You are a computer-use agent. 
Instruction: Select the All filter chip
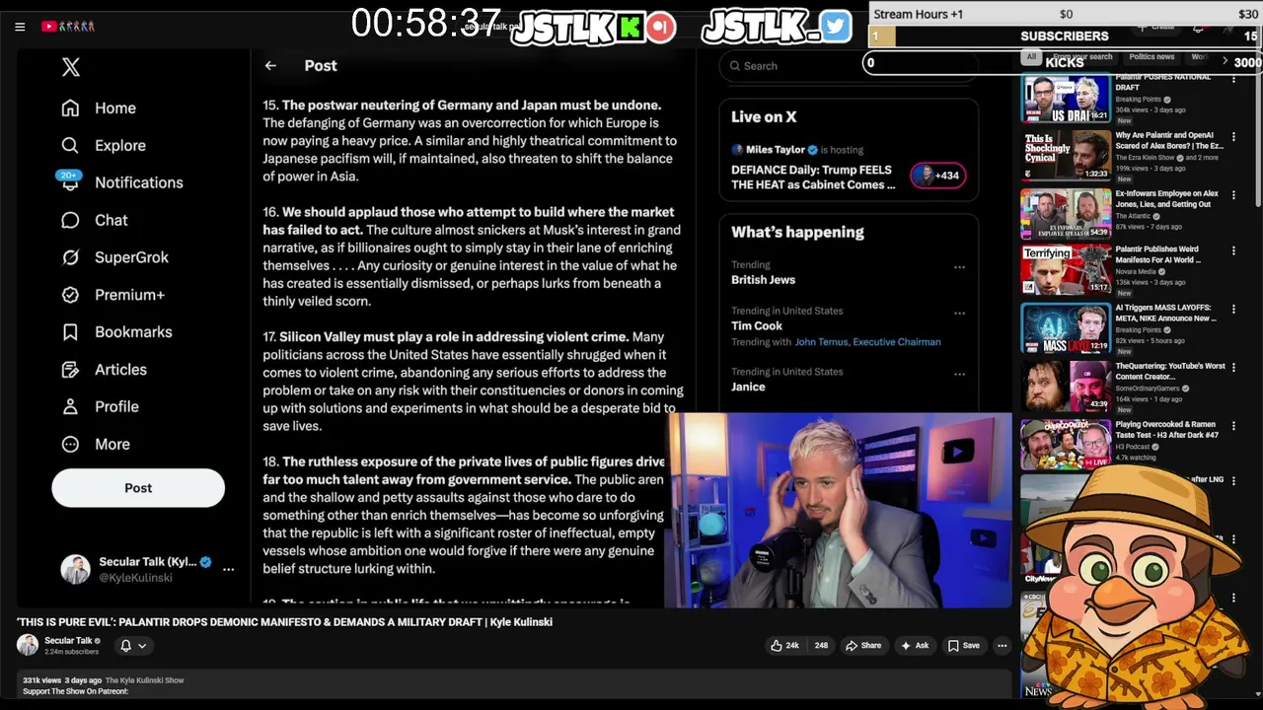[x=1031, y=57]
